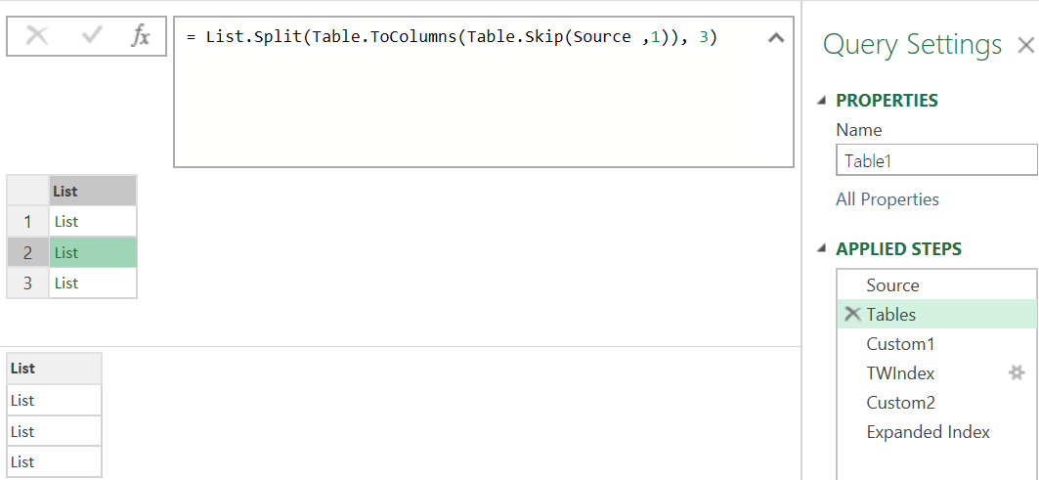This screenshot has height=480, width=1039.
Task: Delete the Tables step with X icon
Action: [853, 314]
